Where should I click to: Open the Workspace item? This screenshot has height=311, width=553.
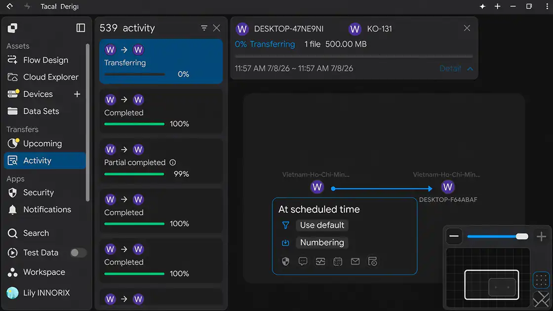pyautogui.click(x=45, y=272)
